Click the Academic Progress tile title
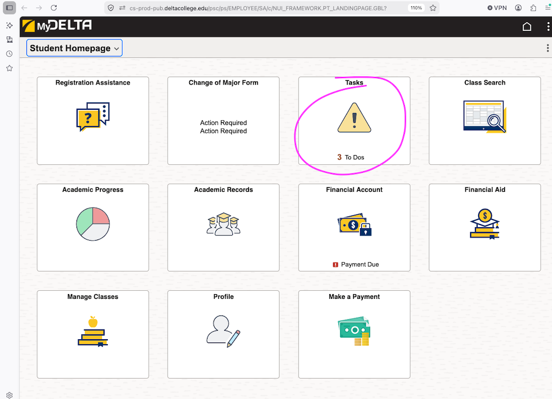Image resolution: width=552 pixels, height=399 pixels. pyautogui.click(x=93, y=190)
